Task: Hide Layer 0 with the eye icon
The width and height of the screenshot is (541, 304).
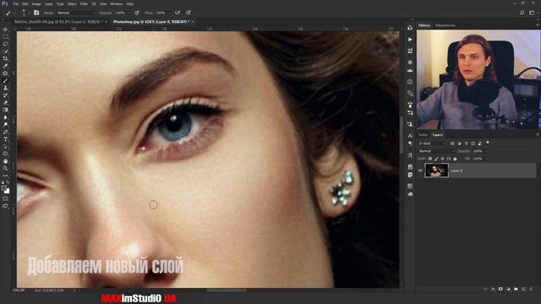Action: [420, 171]
